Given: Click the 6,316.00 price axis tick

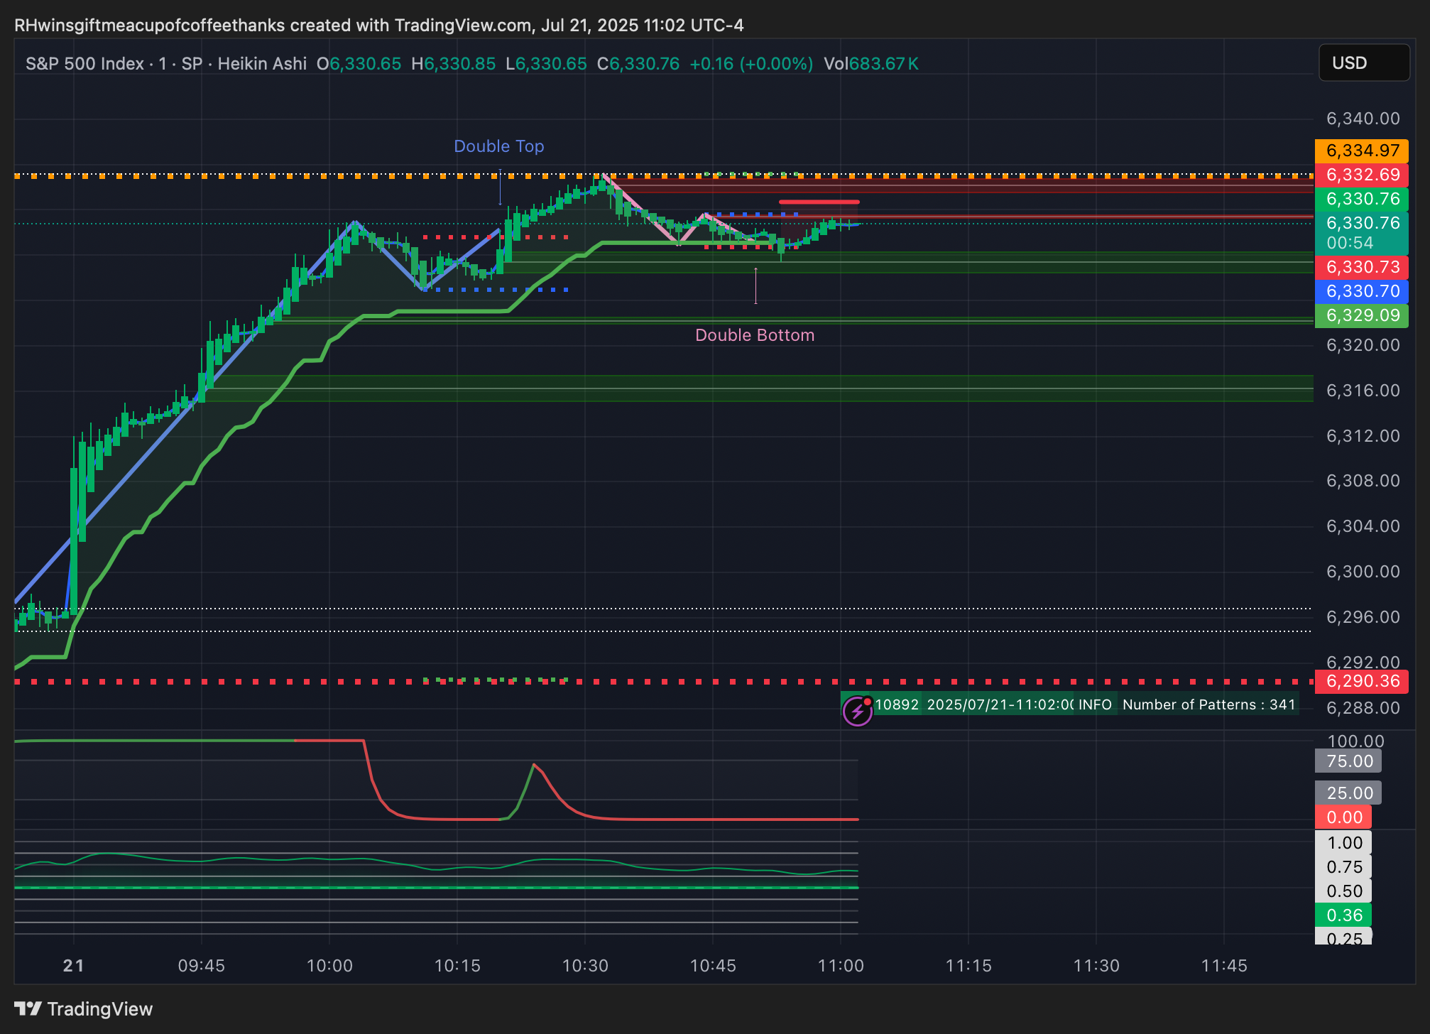Looking at the screenshot, I should [x=1363, y=391].
